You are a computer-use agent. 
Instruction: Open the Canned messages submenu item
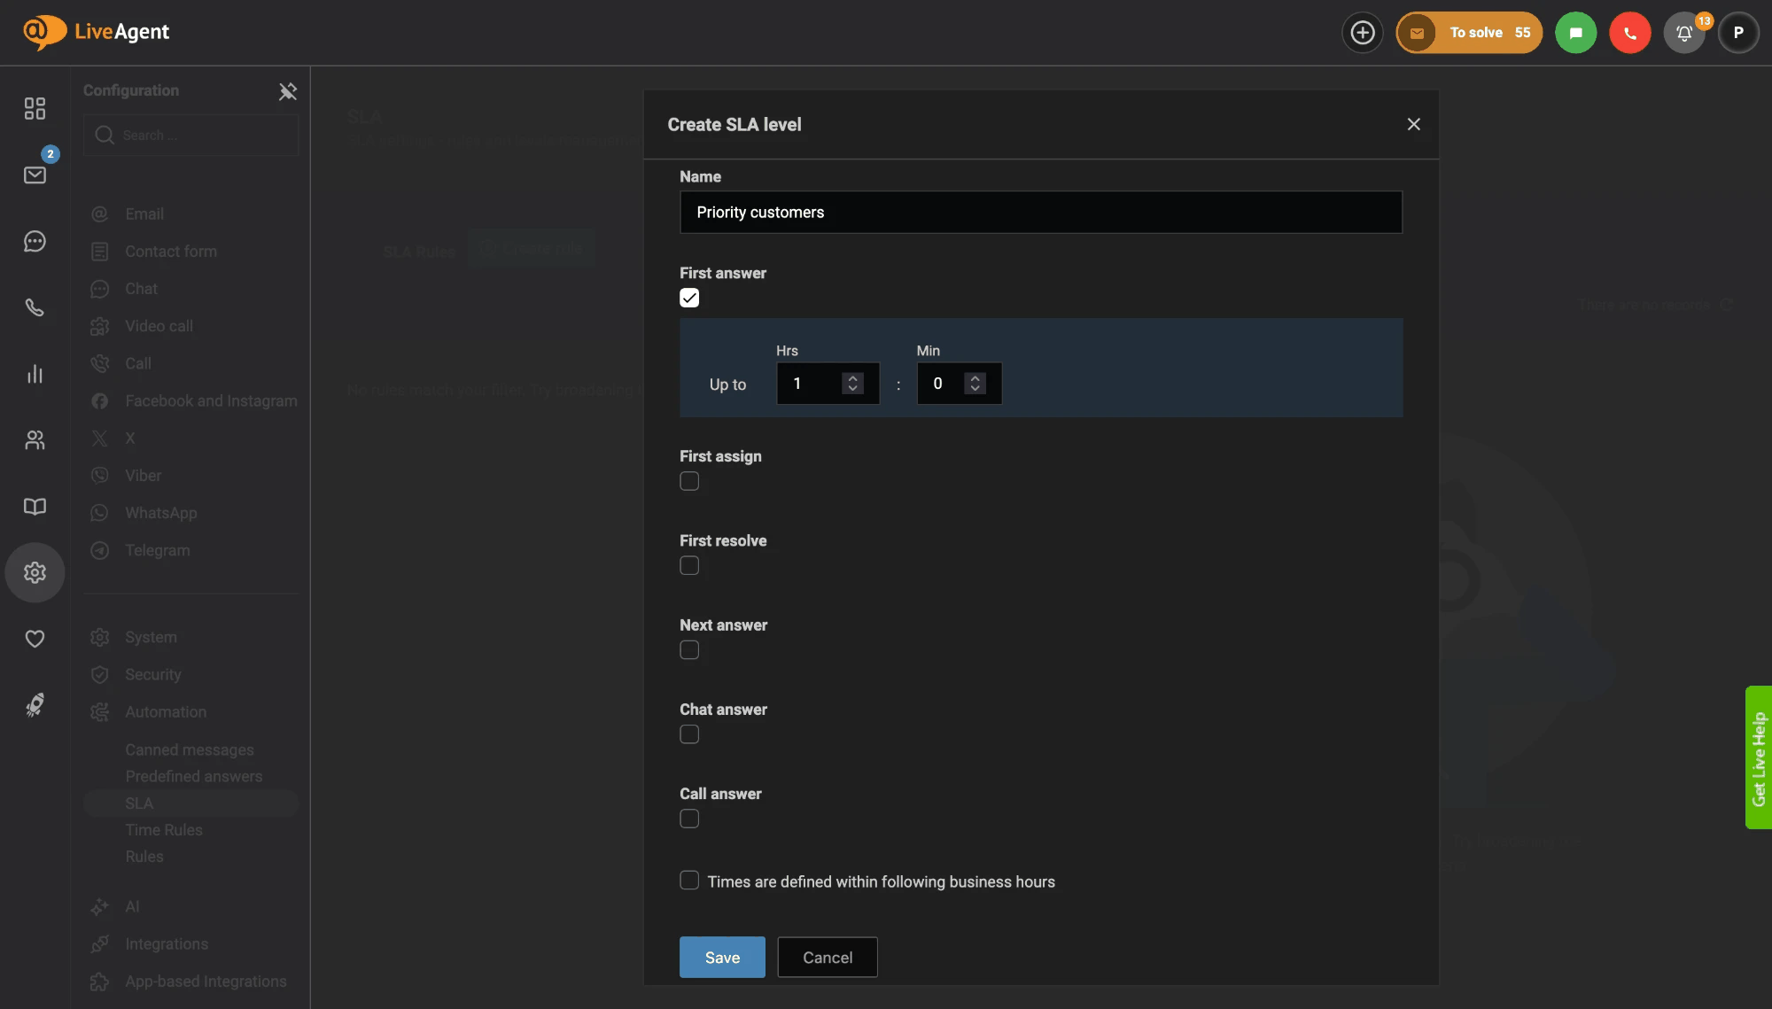click(x=190, y=750)
